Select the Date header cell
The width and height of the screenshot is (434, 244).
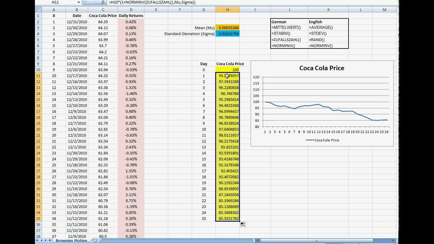[77, 16]
